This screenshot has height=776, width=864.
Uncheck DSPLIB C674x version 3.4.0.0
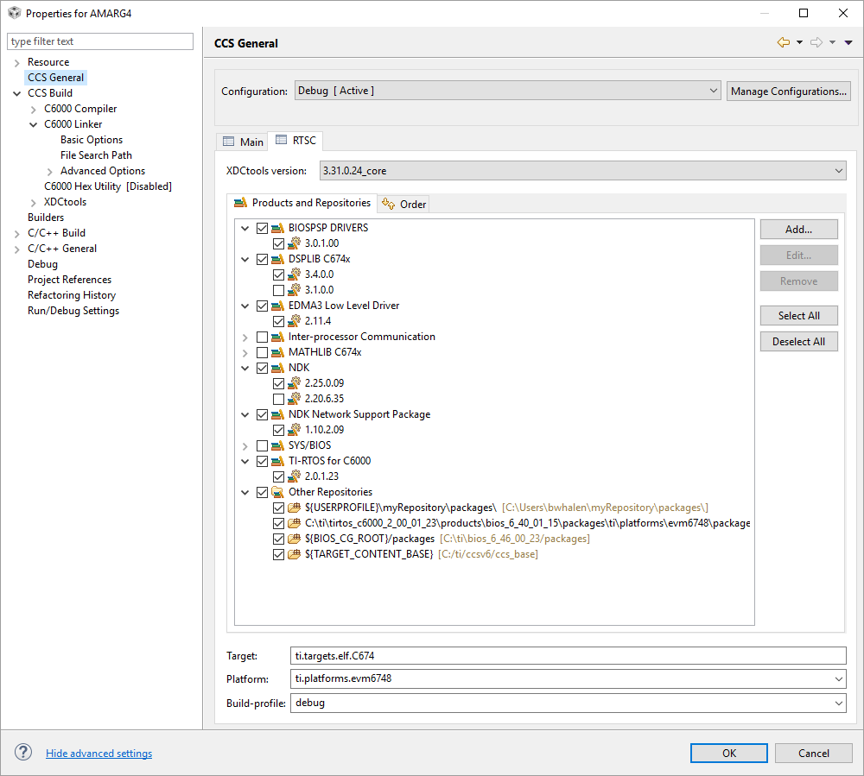[x=278, y=274]
